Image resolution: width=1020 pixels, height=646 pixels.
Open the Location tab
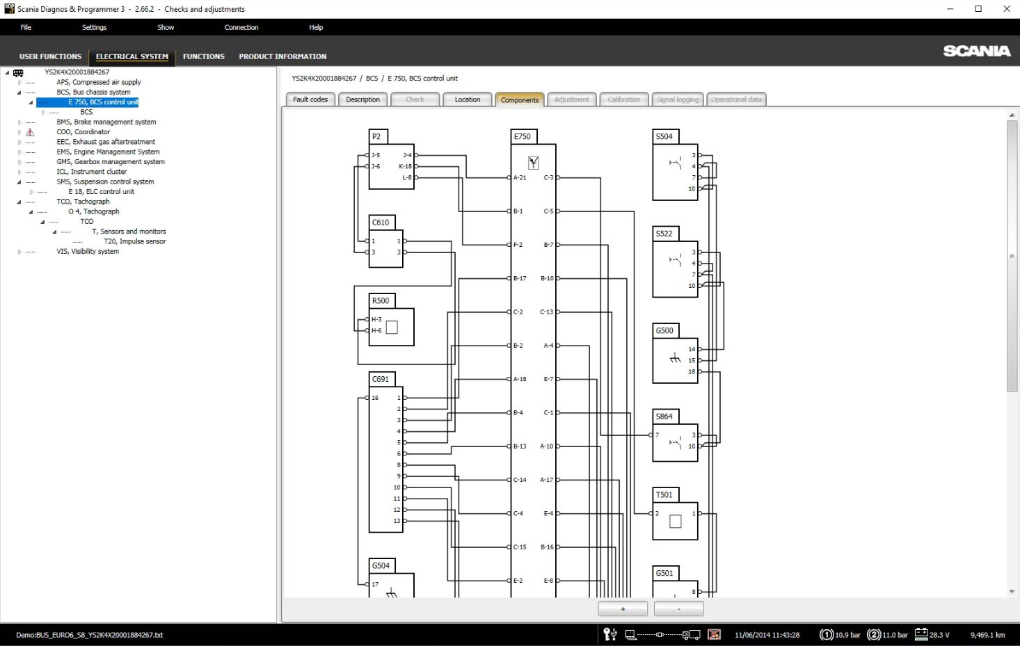click(468, 99)
